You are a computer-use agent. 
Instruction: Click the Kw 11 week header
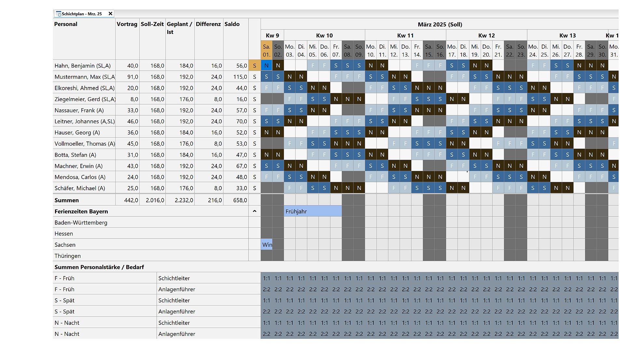[x=405, y=35]
